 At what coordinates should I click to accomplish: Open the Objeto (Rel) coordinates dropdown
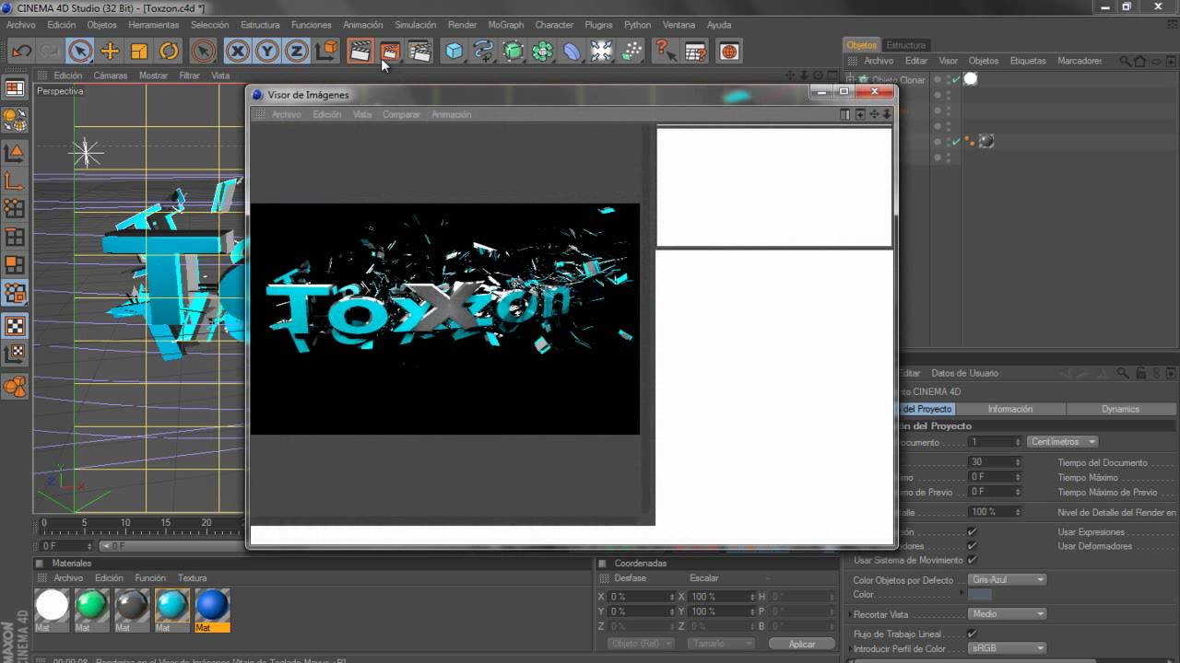(x=641, y=644)
